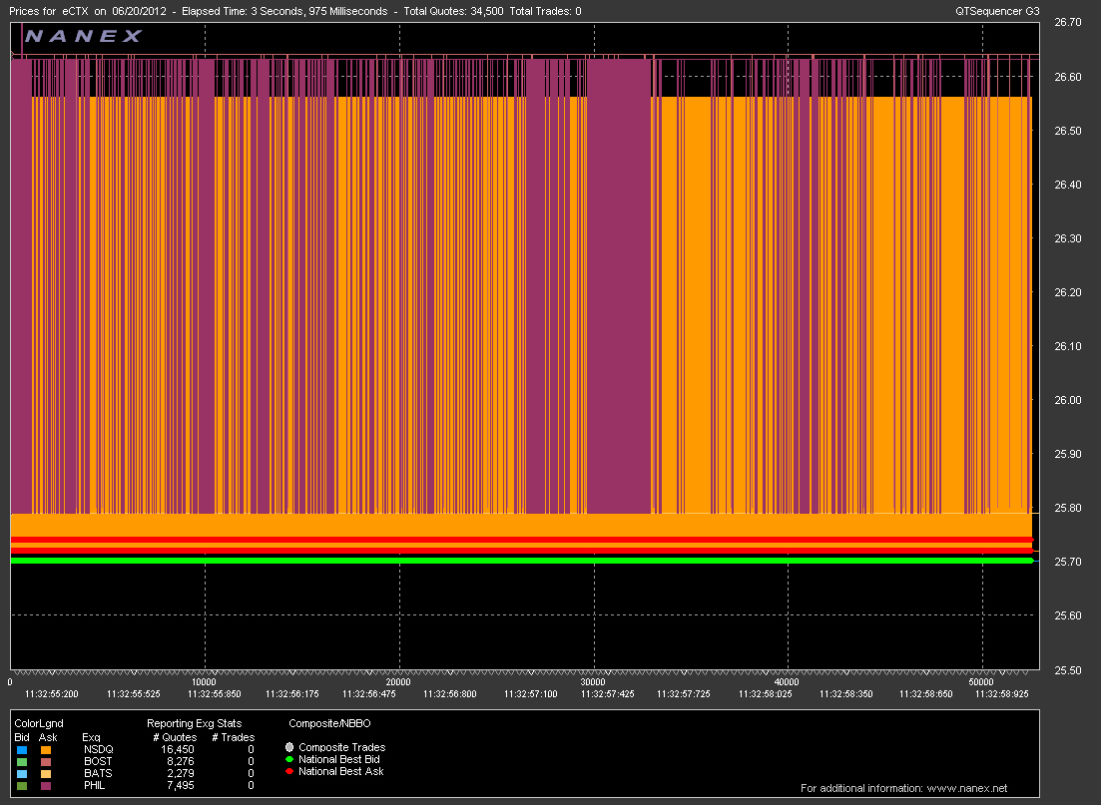The image size is (1101, 805).
Task: Click the green National Best Bid line on chart
Action: 522,560
